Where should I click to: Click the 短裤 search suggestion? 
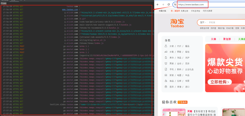[237, 28]
